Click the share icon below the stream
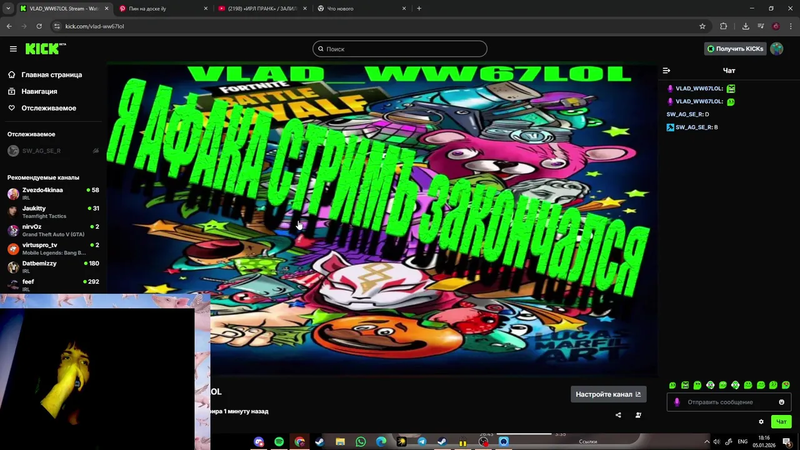 (618, 415)
